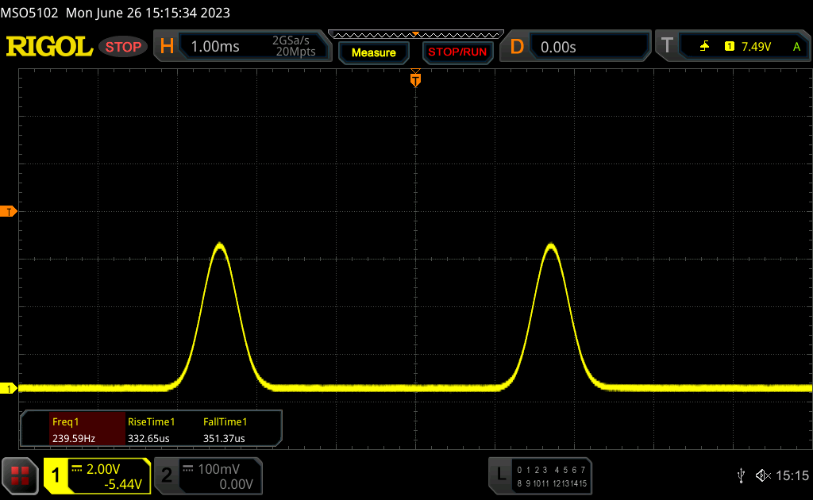Viewport: 813px width, 500px height.
Task: Click the 332.65us rise time value
Action: (x=148, y=438)
